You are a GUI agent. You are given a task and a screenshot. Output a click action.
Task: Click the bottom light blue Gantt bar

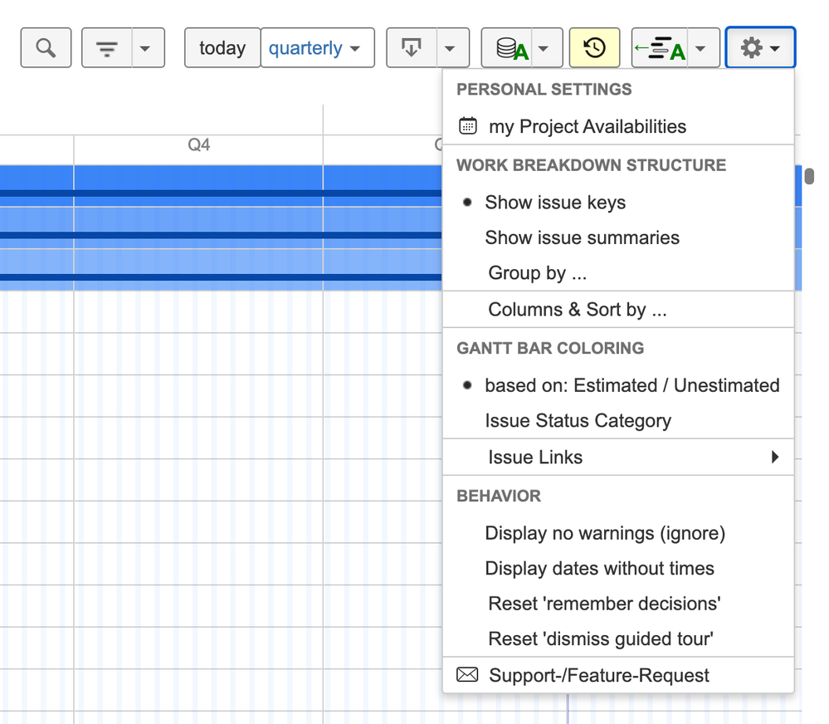pos(221,270)
